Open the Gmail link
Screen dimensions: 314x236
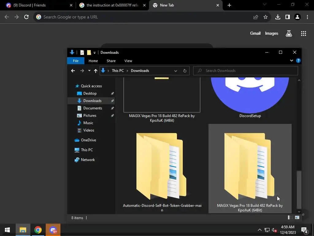[x=255, y=33]
